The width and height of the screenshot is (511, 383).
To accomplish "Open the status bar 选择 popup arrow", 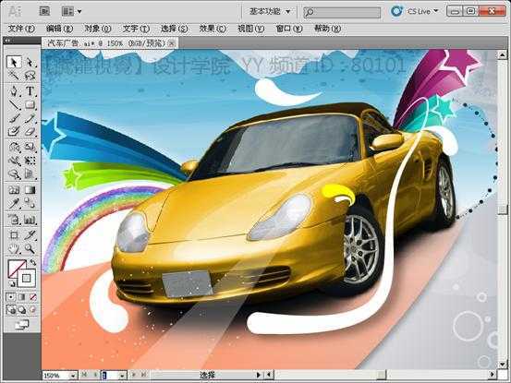I will point(258,376).
